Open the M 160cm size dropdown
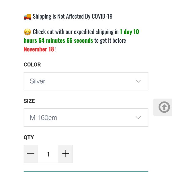Screen dimensions: 172x172 86,118
